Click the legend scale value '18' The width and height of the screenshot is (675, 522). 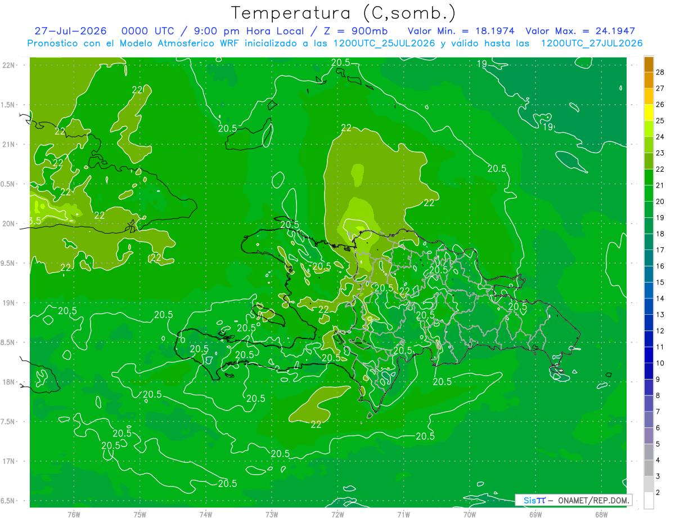(660, 234)
